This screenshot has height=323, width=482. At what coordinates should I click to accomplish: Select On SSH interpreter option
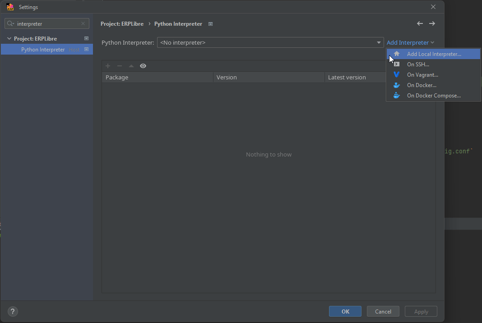tap(433, 65)
